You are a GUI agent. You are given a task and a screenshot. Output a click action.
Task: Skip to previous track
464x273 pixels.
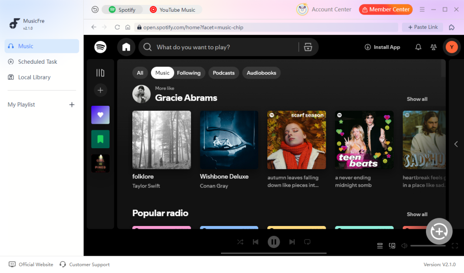[256, 242]
